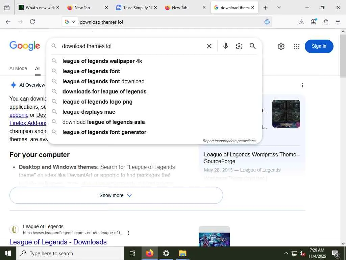Search by image with Lens camera icon
The image size is (346, 260).
[239, 46]
